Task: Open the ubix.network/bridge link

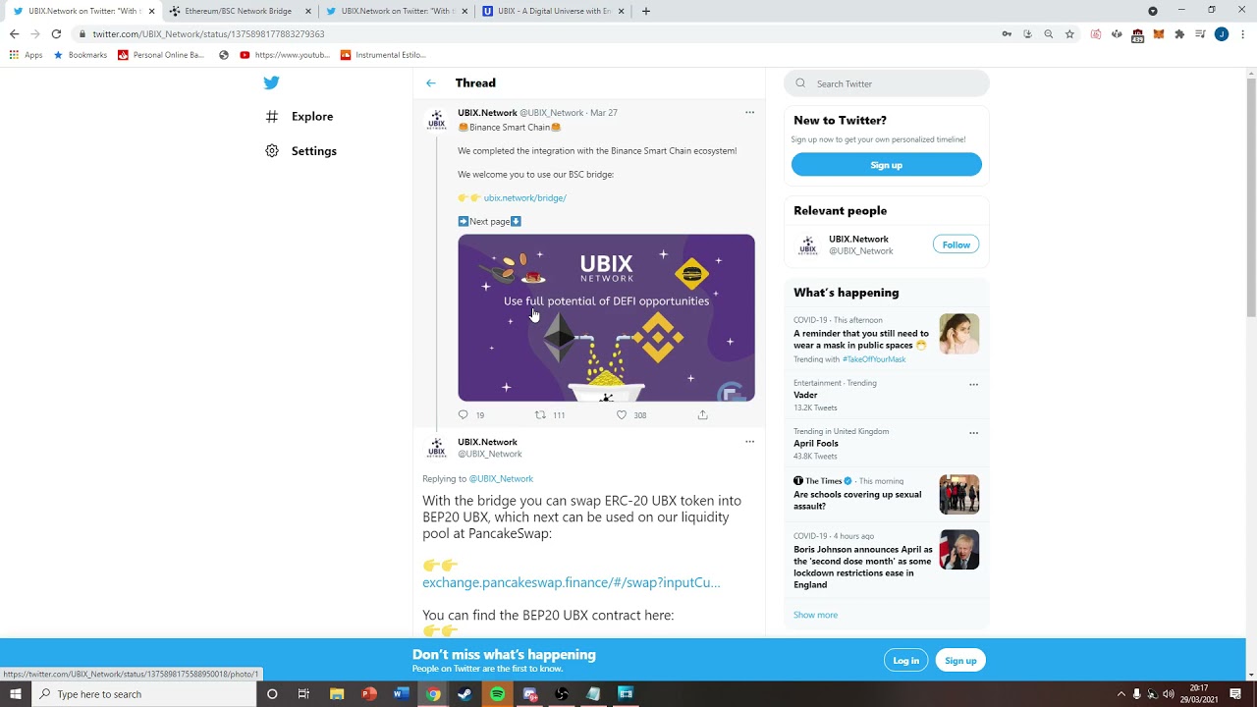Action: pos(524,198)
